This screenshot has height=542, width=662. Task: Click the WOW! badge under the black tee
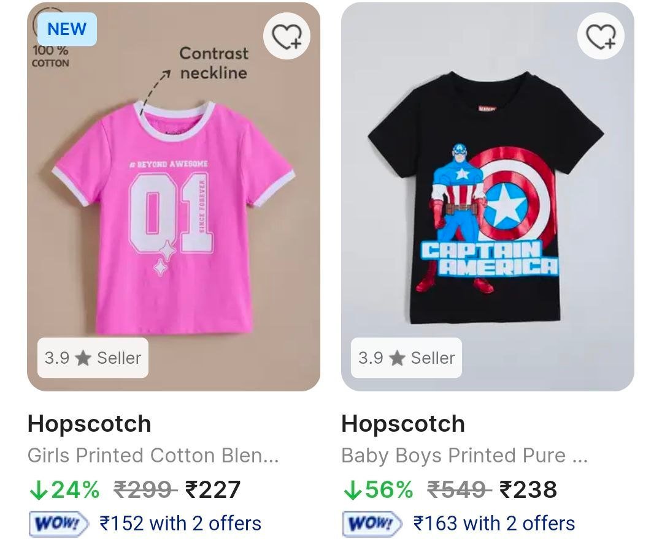point(371,524)
